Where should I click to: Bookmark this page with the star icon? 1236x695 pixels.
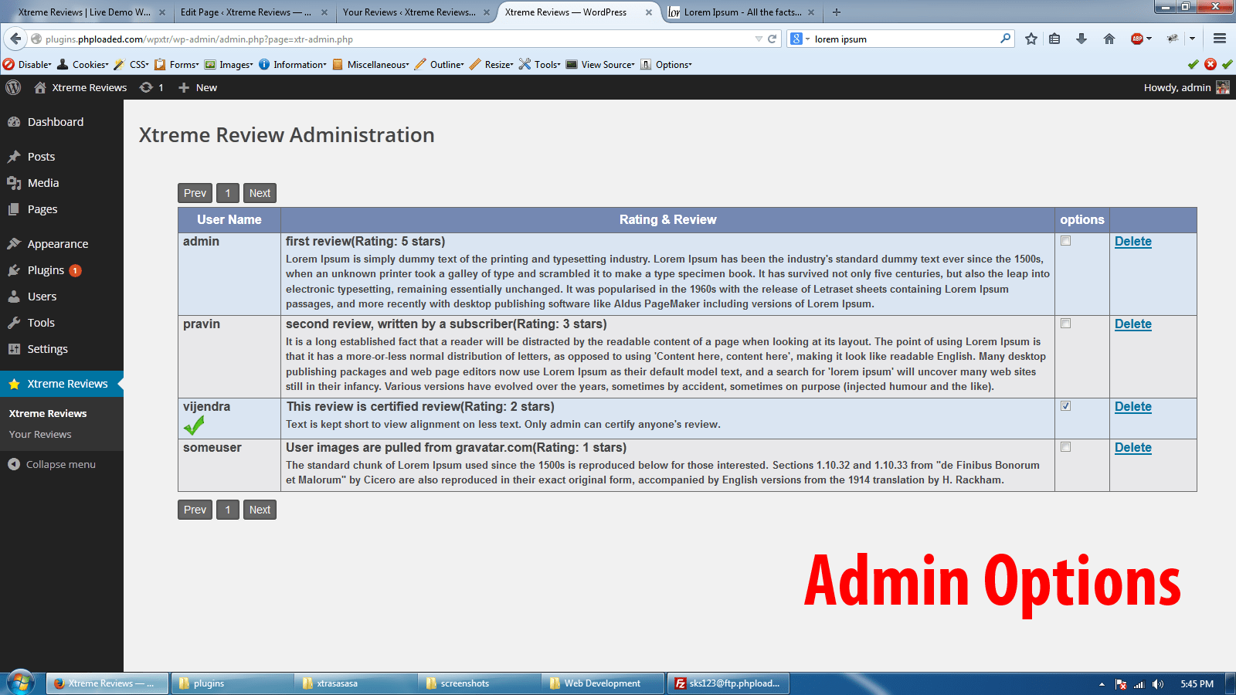coord(1031,39)
